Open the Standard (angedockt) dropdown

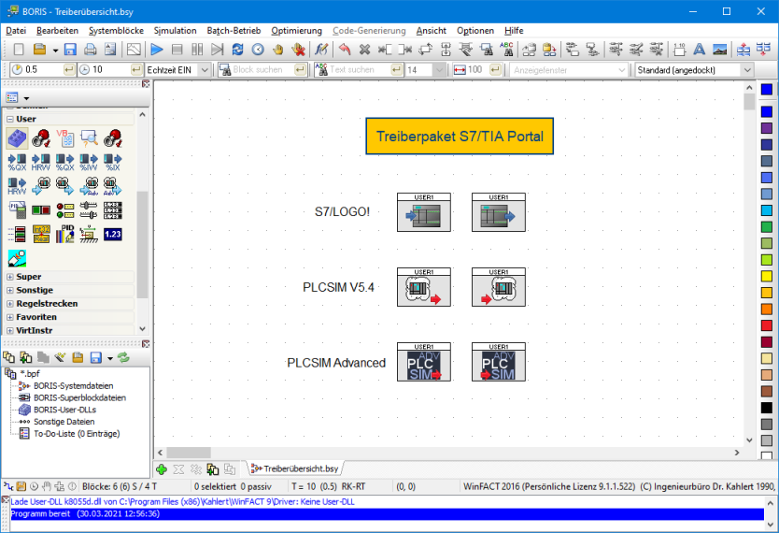[x=747, y=70]
